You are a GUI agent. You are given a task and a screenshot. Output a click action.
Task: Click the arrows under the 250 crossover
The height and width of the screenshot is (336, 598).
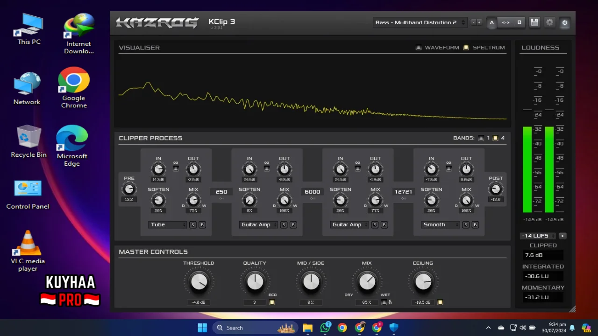point(221,198)
